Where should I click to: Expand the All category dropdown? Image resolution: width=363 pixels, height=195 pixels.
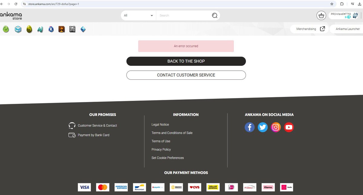click(138, 15)
